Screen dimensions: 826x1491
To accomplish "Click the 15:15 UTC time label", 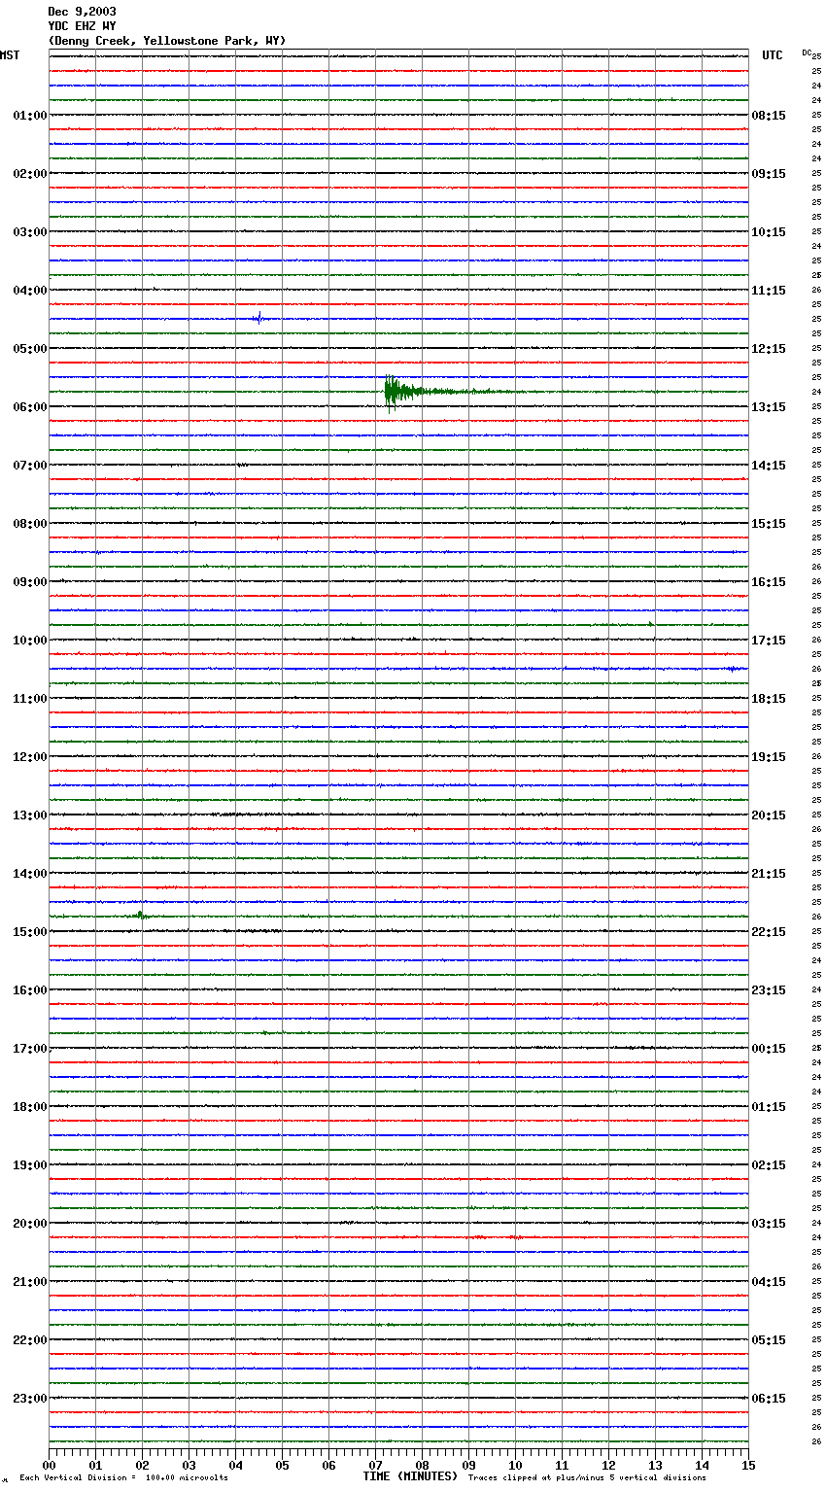I will pyautogui.click(x=769, y=524).
